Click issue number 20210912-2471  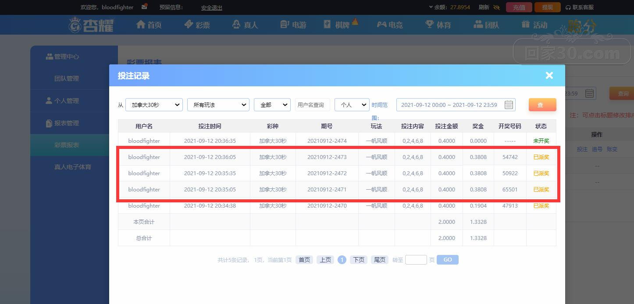coord(327,190)
